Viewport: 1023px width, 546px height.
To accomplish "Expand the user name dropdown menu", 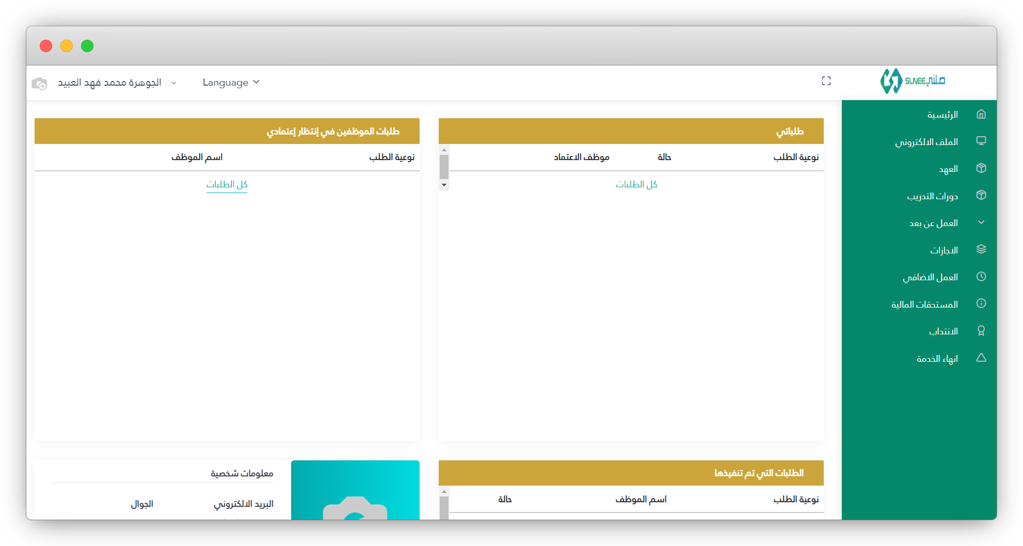I will [173, 83].
